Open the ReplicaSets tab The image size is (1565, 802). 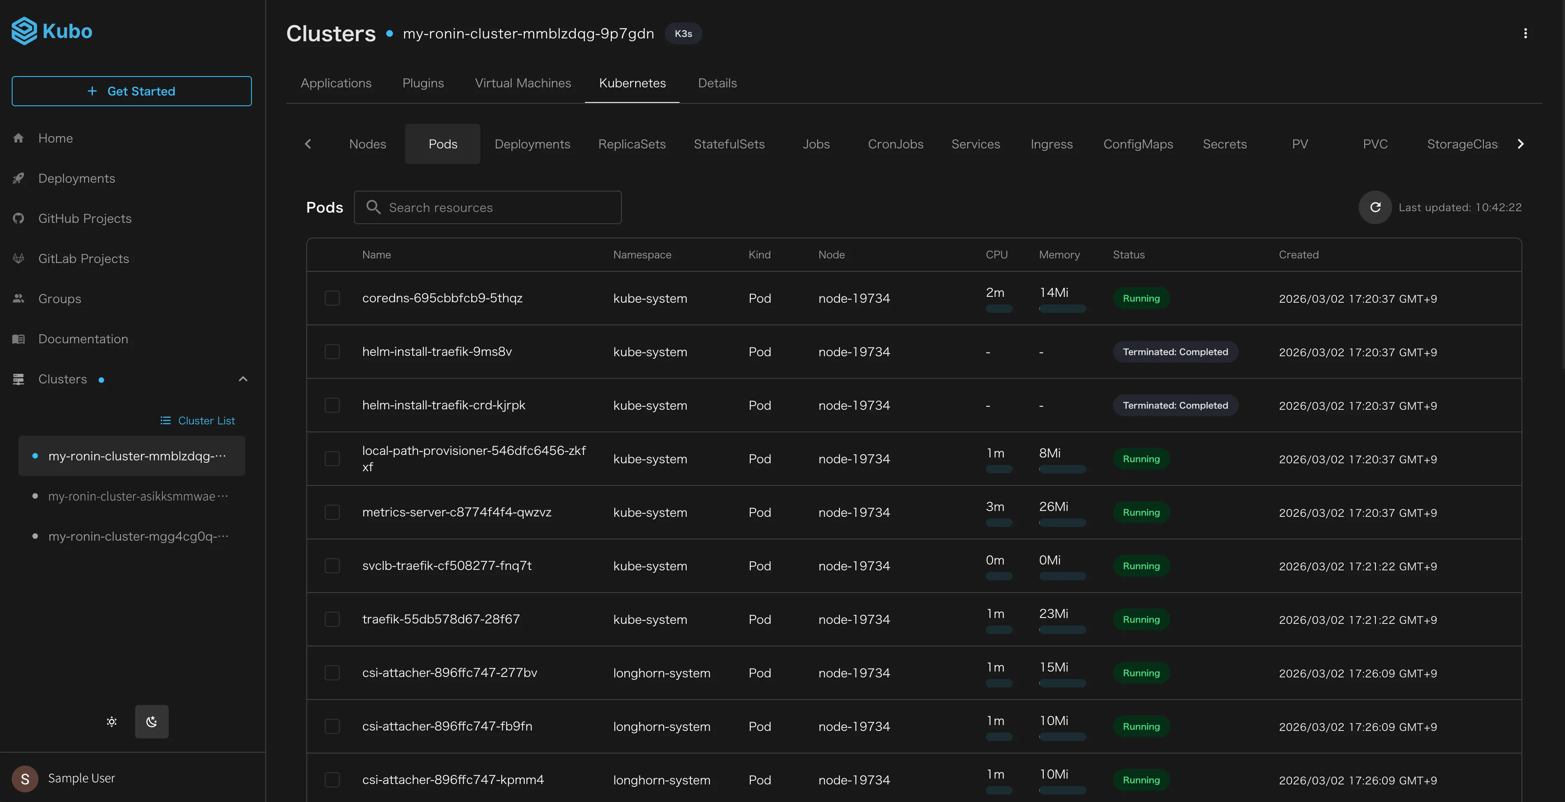[632, 144]
